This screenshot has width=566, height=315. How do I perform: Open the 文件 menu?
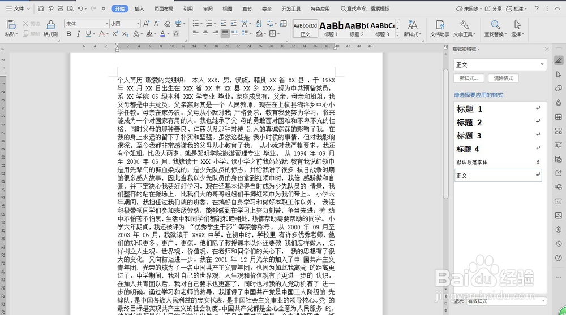18,8
